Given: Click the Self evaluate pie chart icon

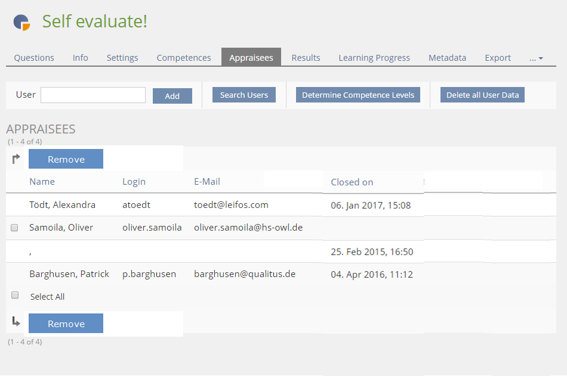Looking at the screenshot, I should coord(21,22).
